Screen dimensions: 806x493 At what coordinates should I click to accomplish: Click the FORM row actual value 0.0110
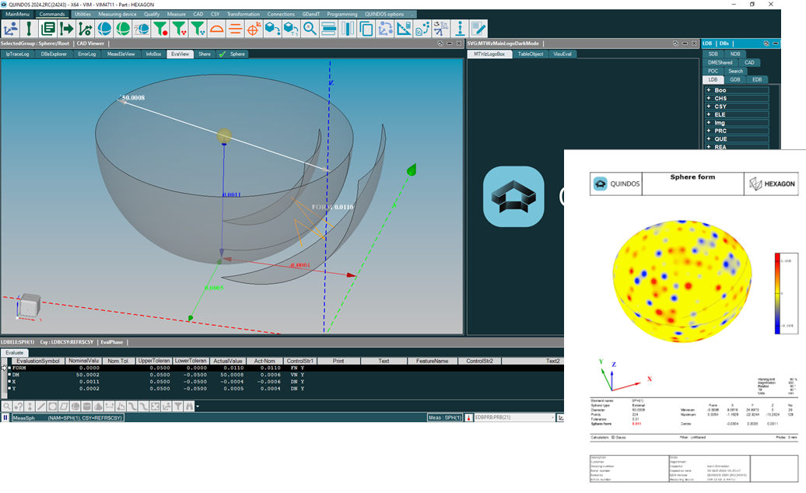(233, 369)
